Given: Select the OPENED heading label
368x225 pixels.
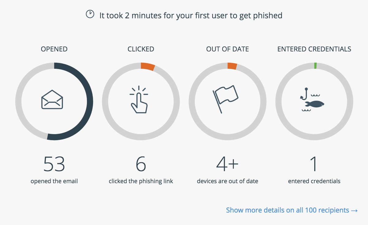Looking at the screenshot, I should 54,49.
